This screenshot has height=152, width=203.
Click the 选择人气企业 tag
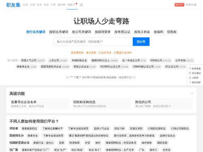coord(101,128)
